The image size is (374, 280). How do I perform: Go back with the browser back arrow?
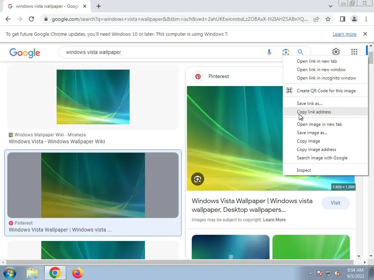[x=8, y=19]
